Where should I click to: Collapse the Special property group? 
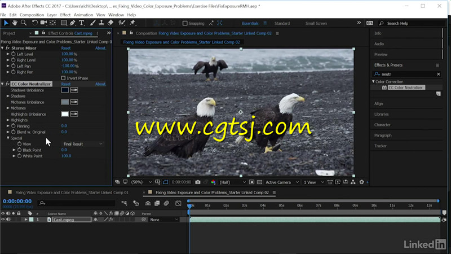8,138
